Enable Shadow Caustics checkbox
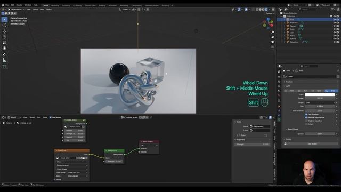Screen dimensions: 341x192 (x=306, y=121)
